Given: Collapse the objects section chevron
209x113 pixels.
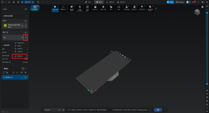Looking at the screenshot, I should tap(27, 68).
